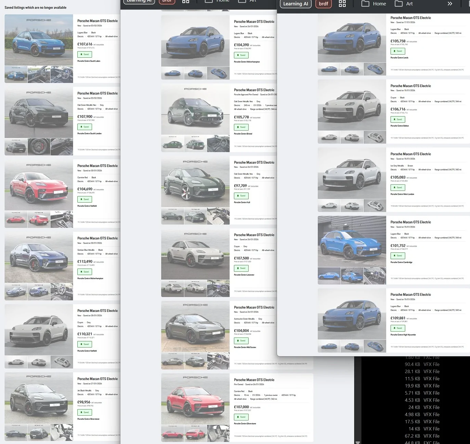
Task: Toggle Saved on the £98,956 Jet Black Macan
Action: tap(84, 413)
